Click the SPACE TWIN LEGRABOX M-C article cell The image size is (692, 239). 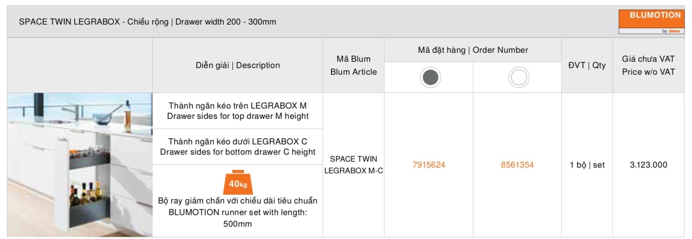click(x=353, y=165)
